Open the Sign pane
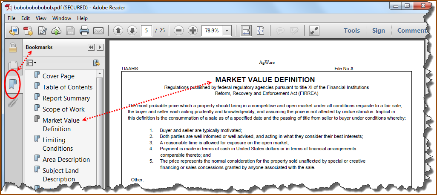Image resolution: width=437 pixels, height=195 pixels. pos(378,30)
